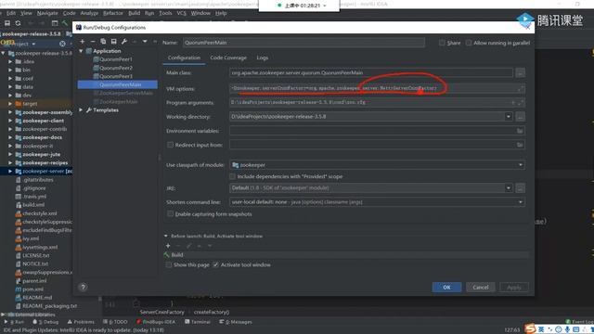Click the OK button

pos(446,287)
